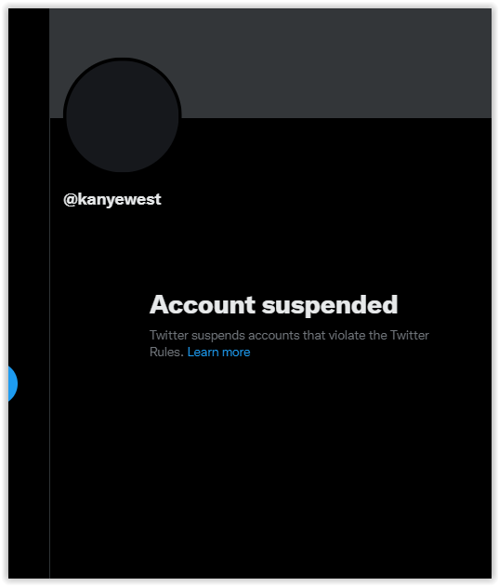Select the empty profile avatar circle
Image resolution: width=499 pixels, height=586 pixels.
[122, 115]
